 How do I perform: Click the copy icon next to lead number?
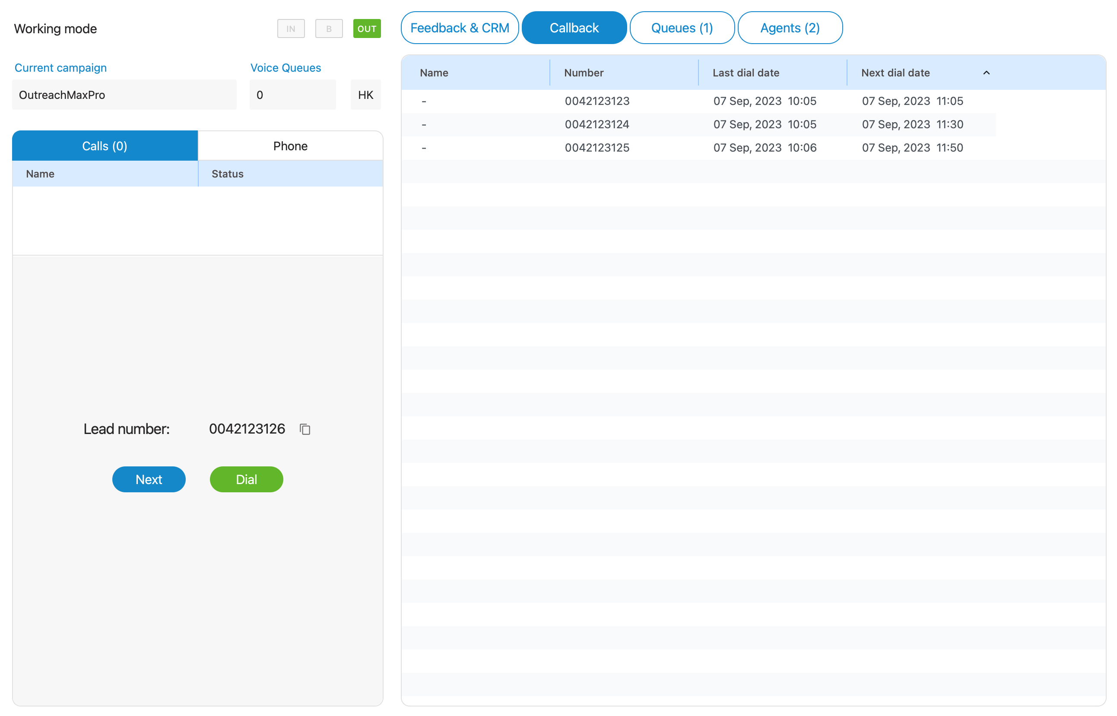[305, 430]
